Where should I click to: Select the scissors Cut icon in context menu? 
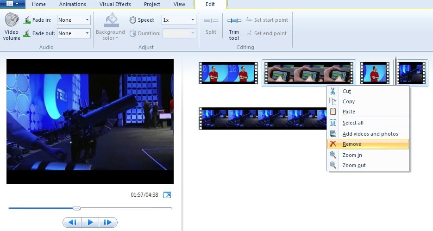333,91
